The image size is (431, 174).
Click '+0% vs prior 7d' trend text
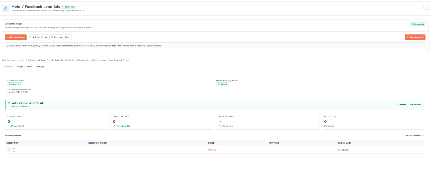click(17, 126)
